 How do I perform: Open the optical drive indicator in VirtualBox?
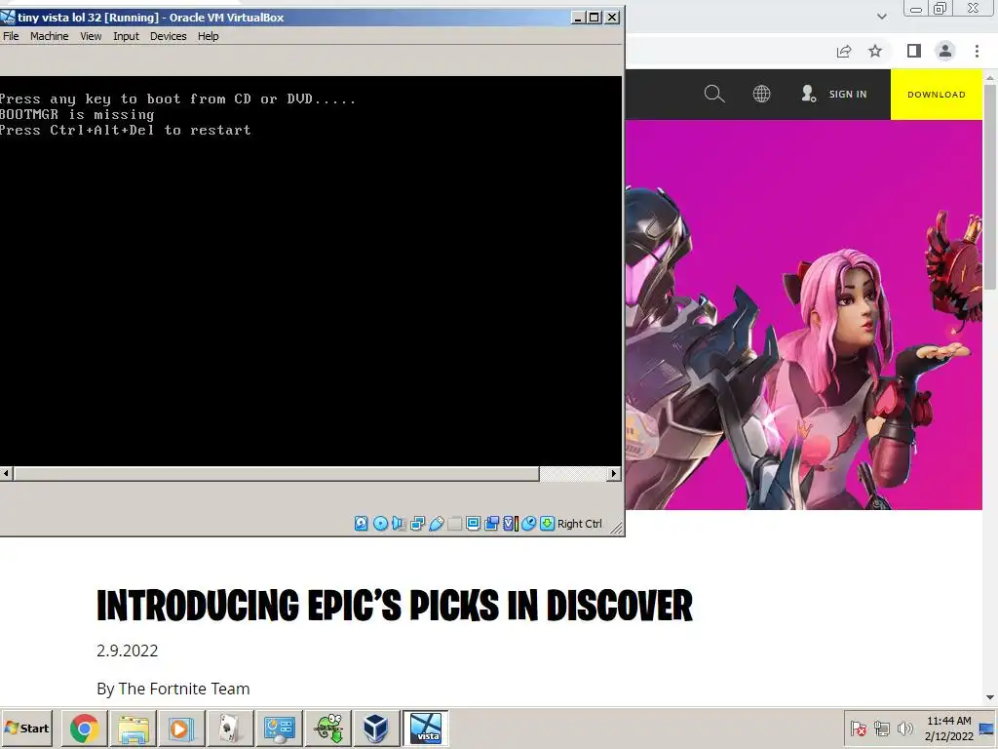coord(380,524)
